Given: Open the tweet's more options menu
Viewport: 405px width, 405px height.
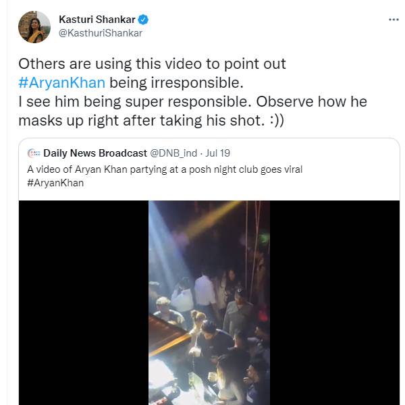Looking at the screenshot, I should point(394,20).
